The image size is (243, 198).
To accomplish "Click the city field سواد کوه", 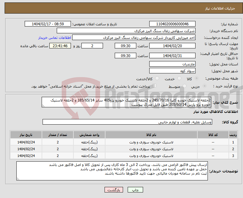I will point(172,71).
